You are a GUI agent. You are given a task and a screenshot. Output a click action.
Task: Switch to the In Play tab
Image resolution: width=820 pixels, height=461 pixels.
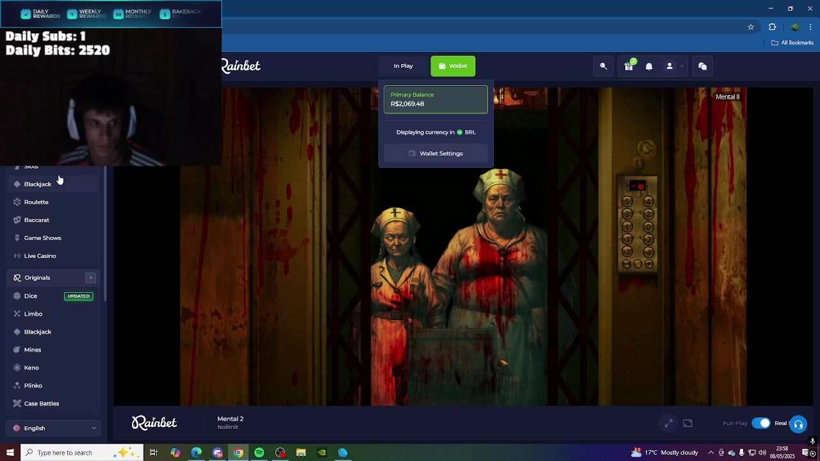click(x=403, y=66)
